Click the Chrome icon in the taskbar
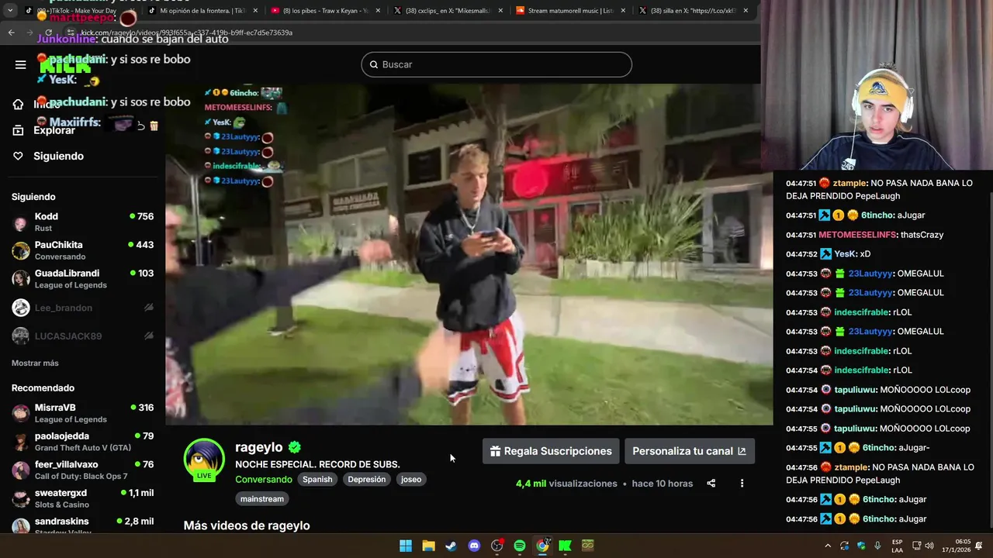Image resolution: width=993 pixels, height=558 pixels. pos(542,546)
